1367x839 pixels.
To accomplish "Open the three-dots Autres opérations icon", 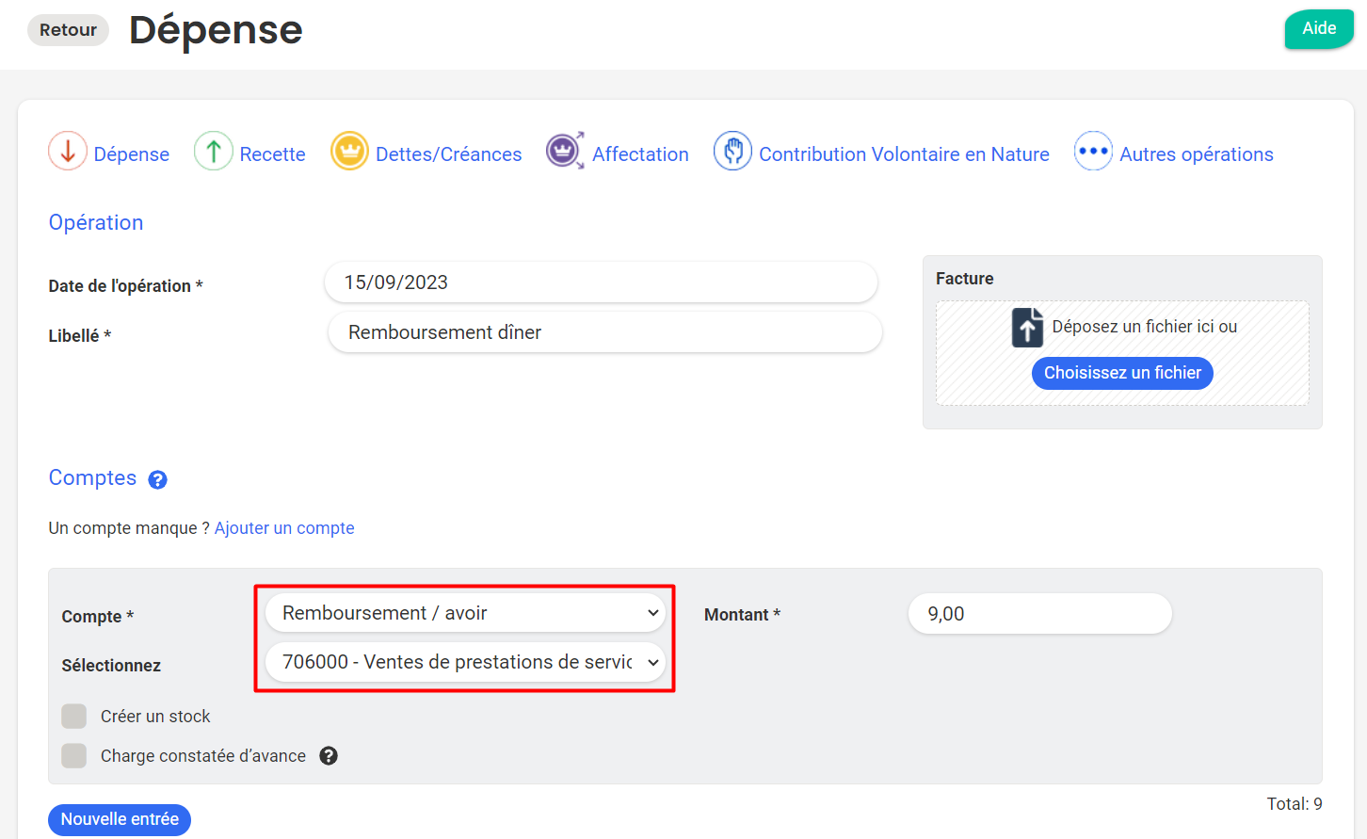I will (1093, 152).
